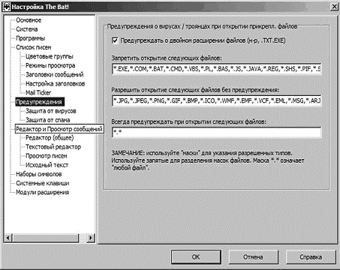The width and height of the screenshot is (340, 270).
Task: Click the forbidden file types field
Action: (x=216, y=69)
